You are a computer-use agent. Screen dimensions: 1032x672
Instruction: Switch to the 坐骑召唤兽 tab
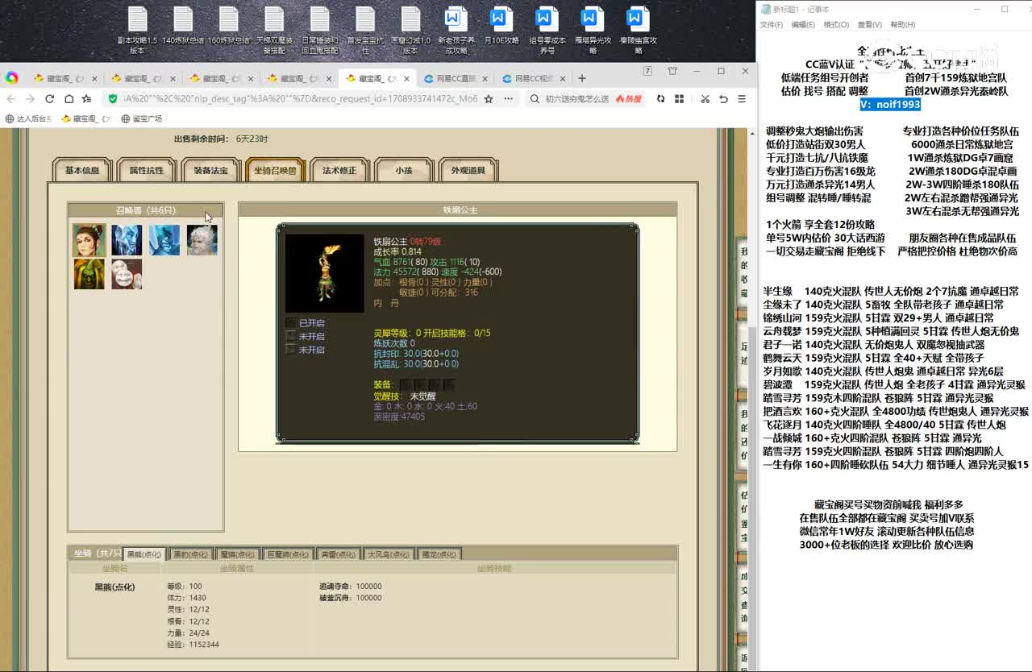tap(275, 171)
